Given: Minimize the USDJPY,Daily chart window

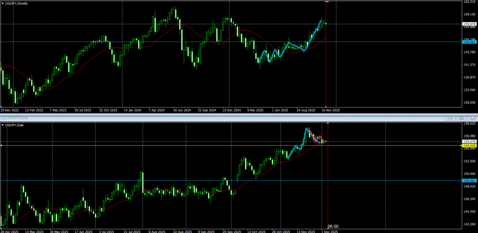Looking at the screenshot, I should click(450, 118).
